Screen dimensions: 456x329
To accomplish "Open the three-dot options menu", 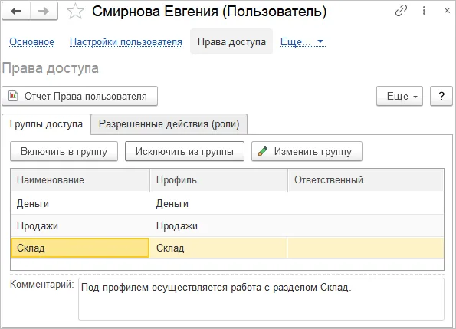I will pos(425,11).
